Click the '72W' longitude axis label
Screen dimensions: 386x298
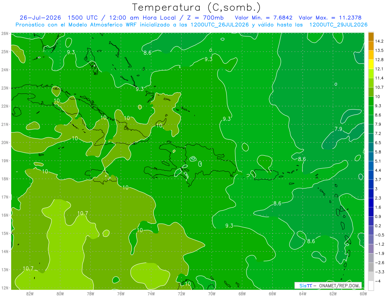(x=181, y=293)
